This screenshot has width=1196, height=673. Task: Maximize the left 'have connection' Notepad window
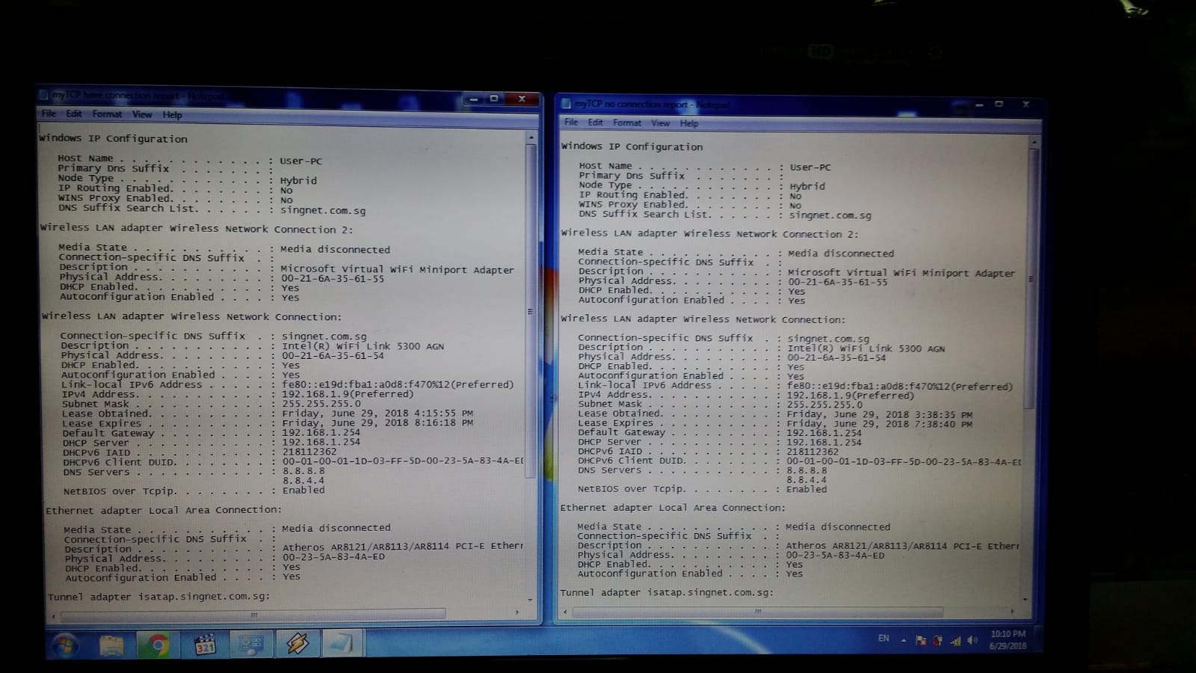coord(493,99)
